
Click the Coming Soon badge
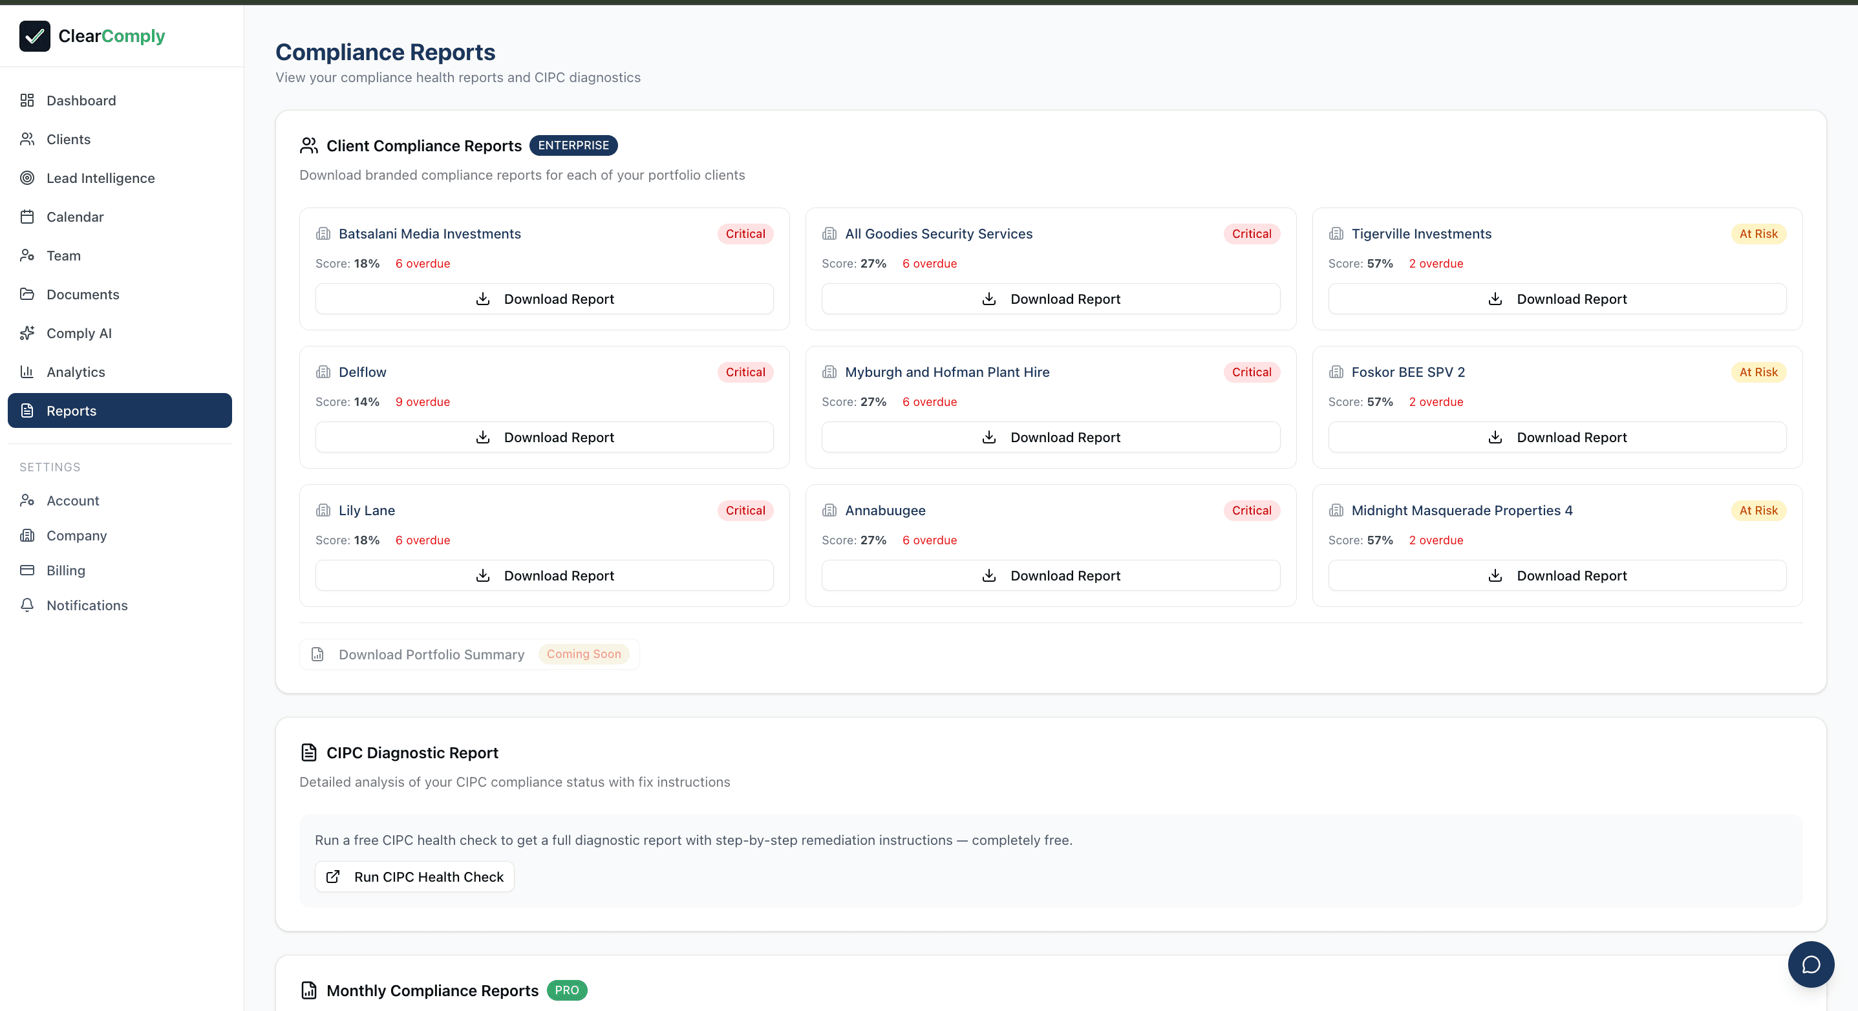pos(584,655)
